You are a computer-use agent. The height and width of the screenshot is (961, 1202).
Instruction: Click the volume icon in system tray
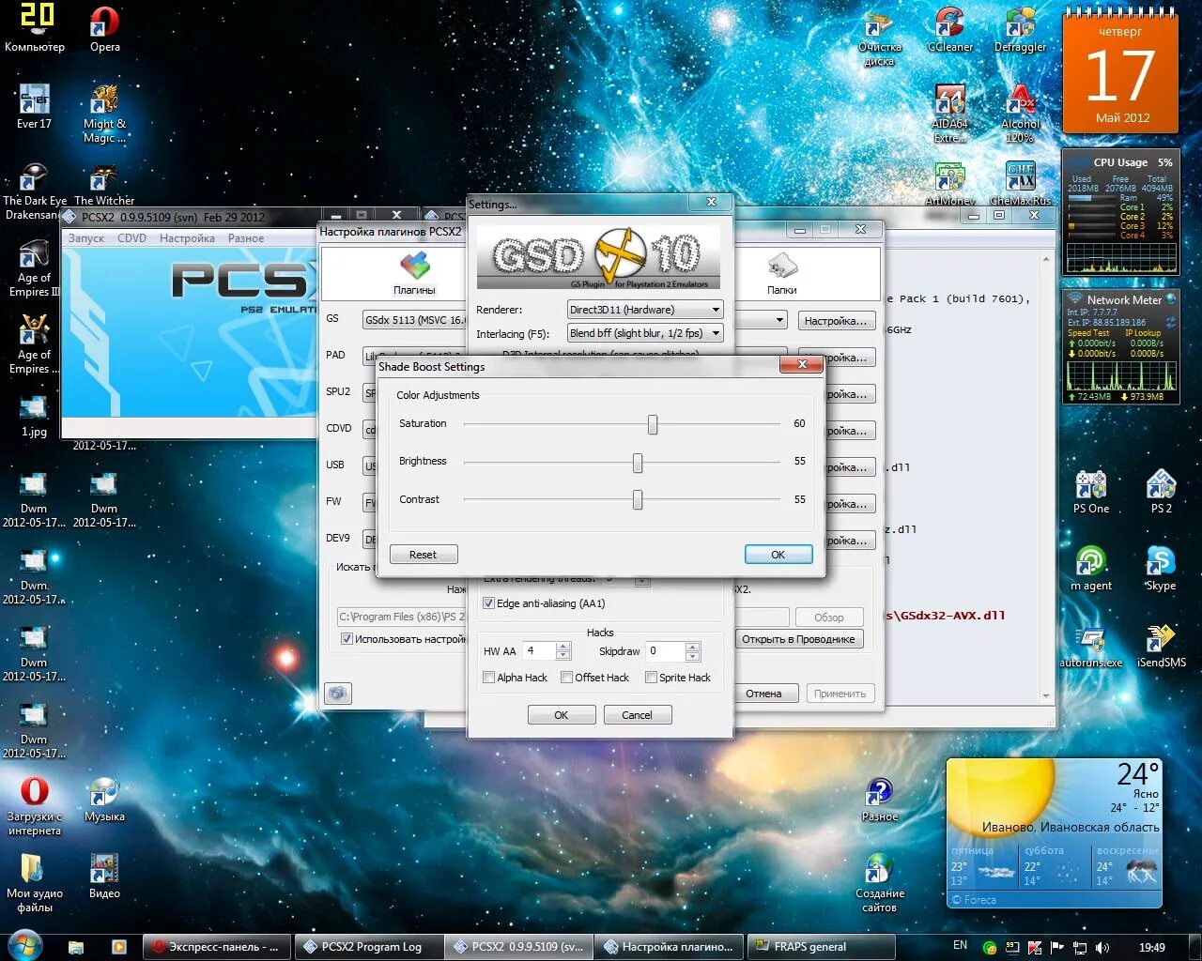coord(1102,947)
